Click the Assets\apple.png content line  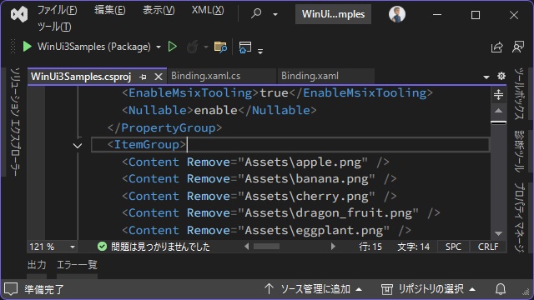point(255,162)
